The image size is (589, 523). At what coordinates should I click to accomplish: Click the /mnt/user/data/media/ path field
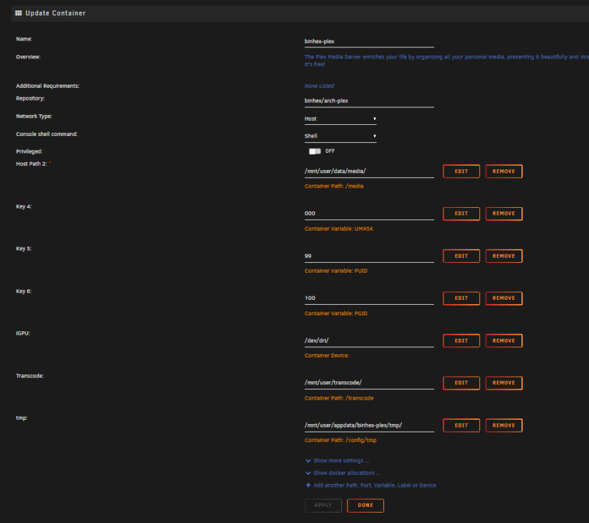point(369,172)
